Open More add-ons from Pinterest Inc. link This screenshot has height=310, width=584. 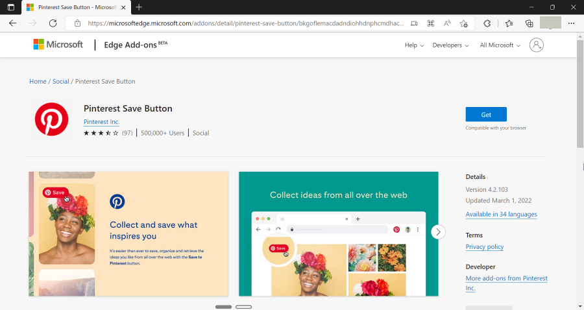click(x=507, y=283)
